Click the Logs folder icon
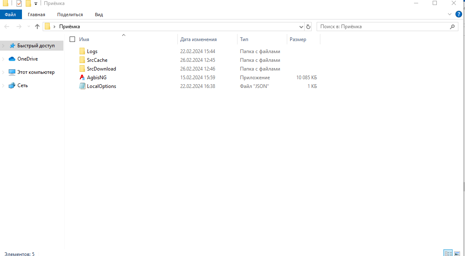Screen dimensions: 465x256 pyautogui.click(x=82, y=51)
